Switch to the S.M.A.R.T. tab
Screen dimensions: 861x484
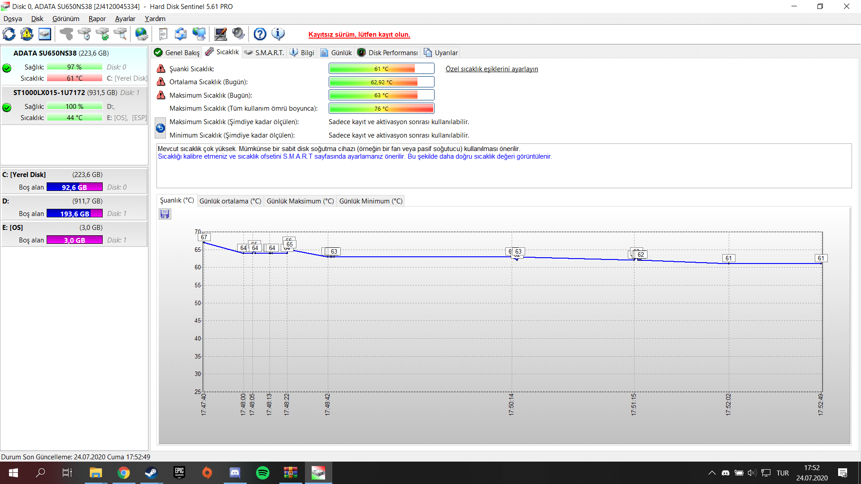click(265, 53)
